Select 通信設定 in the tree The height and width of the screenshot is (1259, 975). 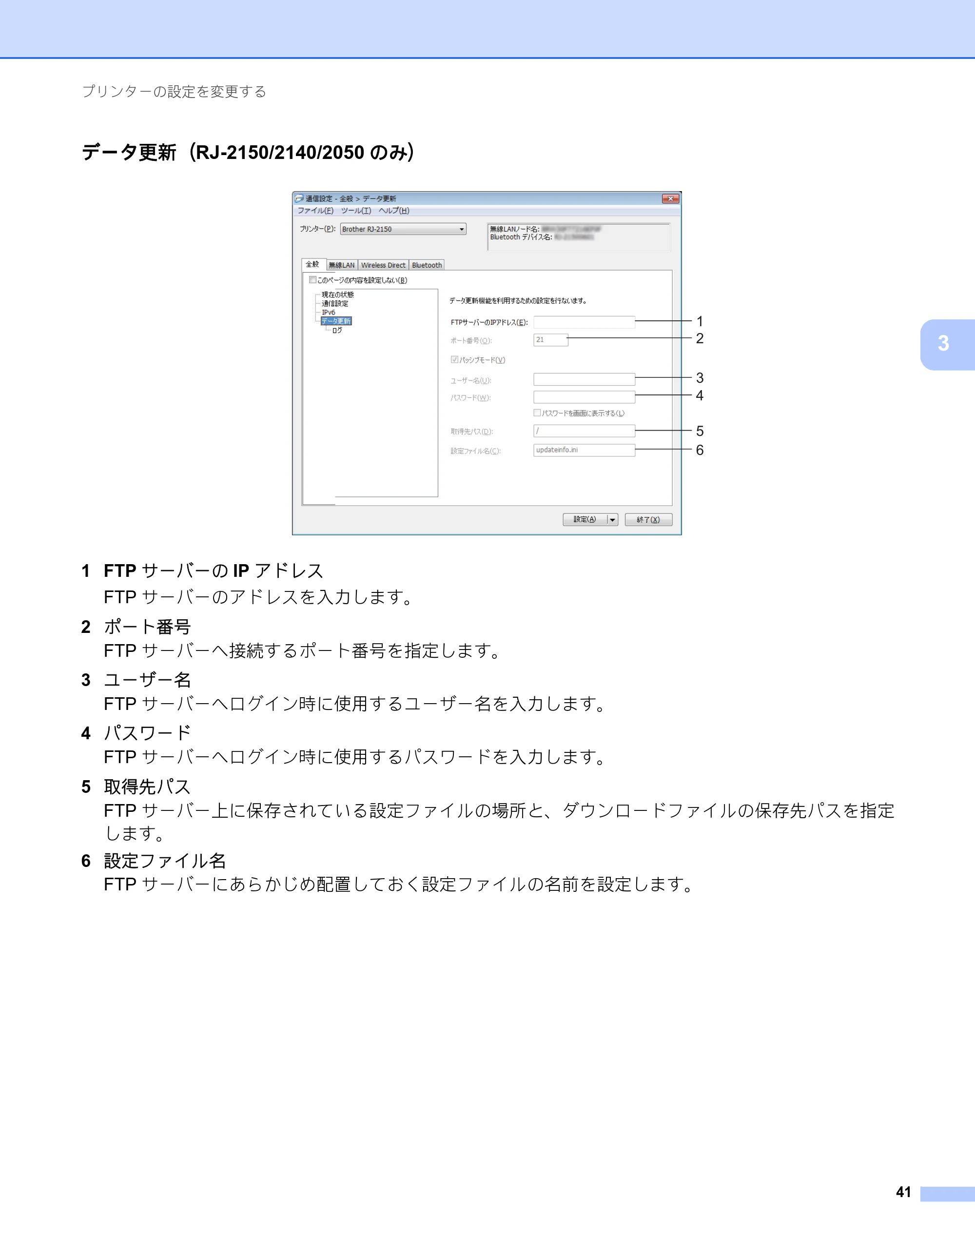[335, 303]
